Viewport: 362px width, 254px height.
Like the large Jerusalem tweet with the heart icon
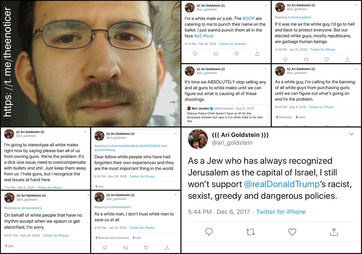point(292,232)
